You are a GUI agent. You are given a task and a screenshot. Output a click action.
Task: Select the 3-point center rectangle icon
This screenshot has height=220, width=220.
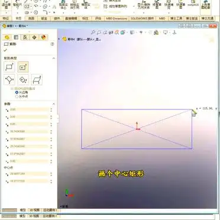(x=23, y=80)
